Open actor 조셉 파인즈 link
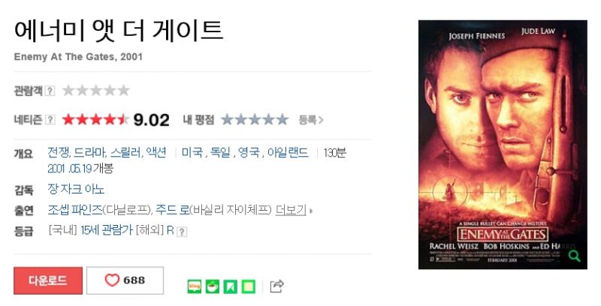The image size is (601, 306). click(x=75, y=210)
